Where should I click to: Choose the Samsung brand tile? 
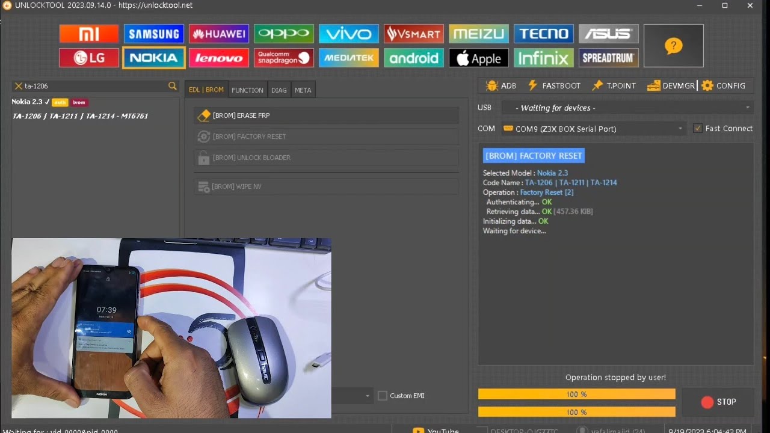coord(154,34)
